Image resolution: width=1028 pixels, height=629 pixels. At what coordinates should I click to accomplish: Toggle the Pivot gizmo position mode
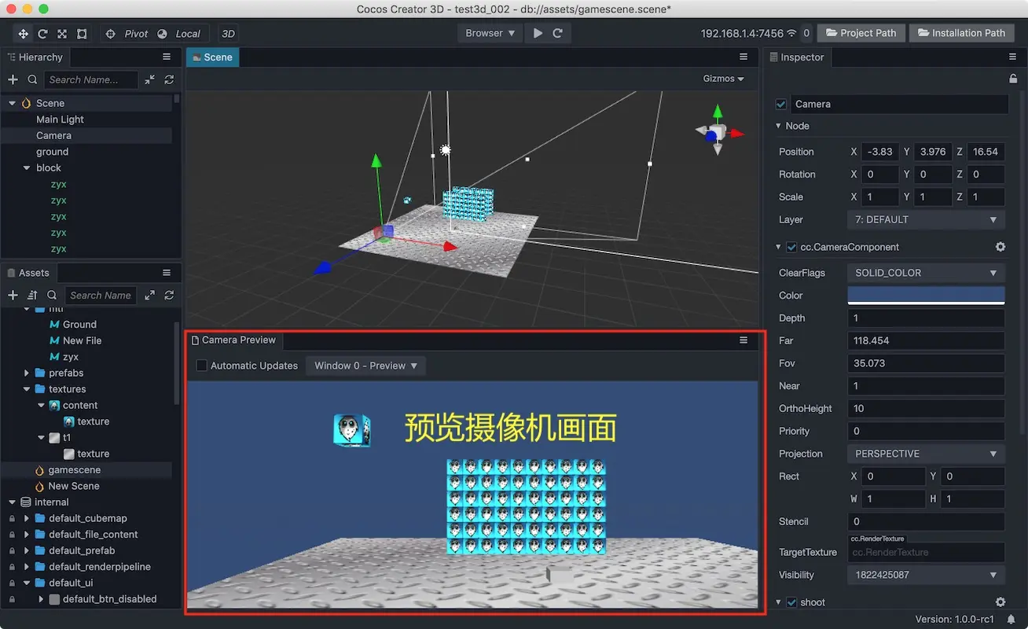click(127, 34)
